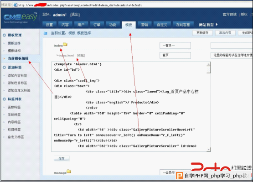Click the gear icon beside 模板管理
The width and height of the screenshot is (253, 182).
[5, 35]
